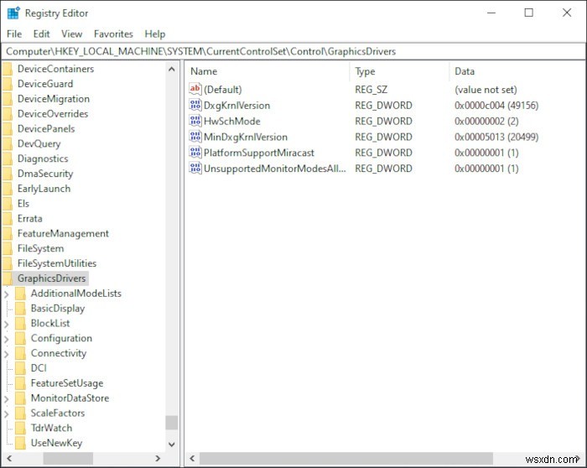Click the ScaleFactors folder icon

(21, 413)
